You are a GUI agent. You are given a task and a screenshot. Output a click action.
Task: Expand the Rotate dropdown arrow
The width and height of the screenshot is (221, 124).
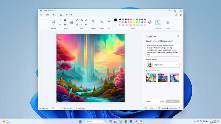(67, 20)
